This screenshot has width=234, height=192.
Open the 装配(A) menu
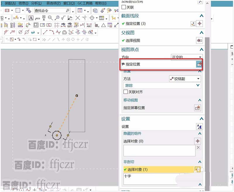10,3
